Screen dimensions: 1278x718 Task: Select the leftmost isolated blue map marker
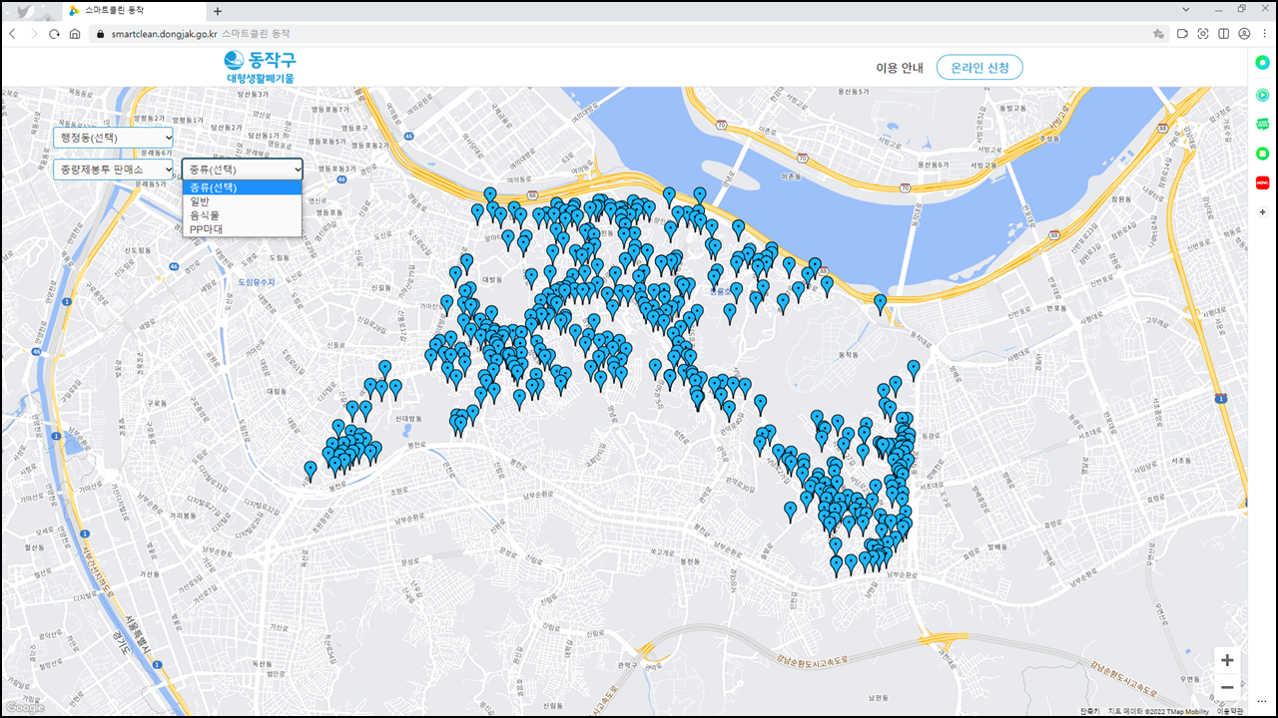[x=311, y=470]
